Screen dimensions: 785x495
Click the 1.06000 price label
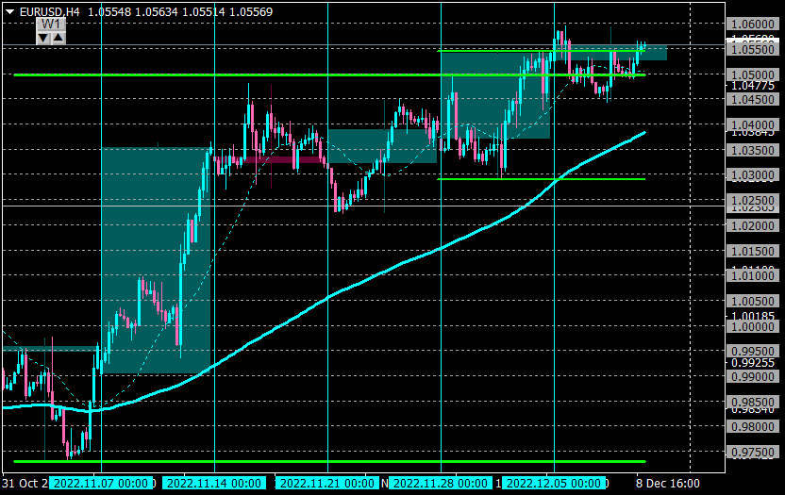coord(753,24)
